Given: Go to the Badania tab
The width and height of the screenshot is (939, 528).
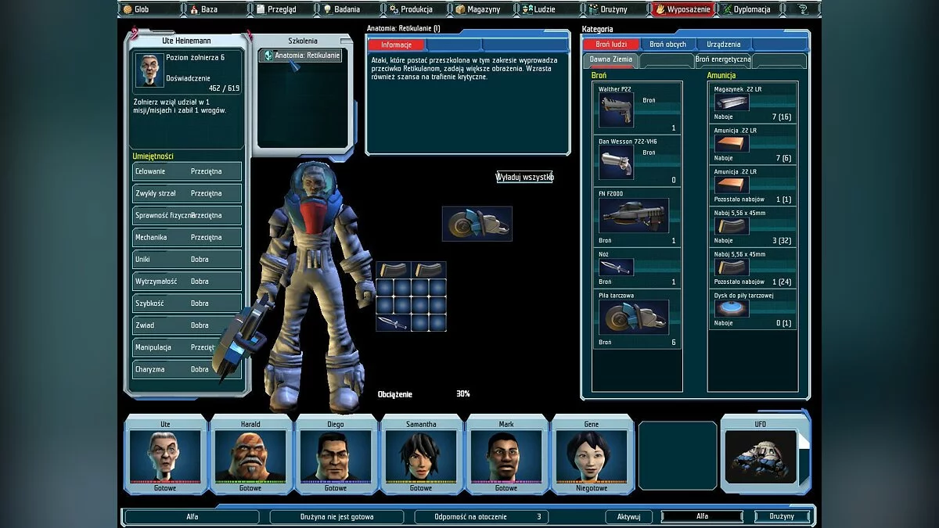Looking at the screenshot, I should point(350,9).
